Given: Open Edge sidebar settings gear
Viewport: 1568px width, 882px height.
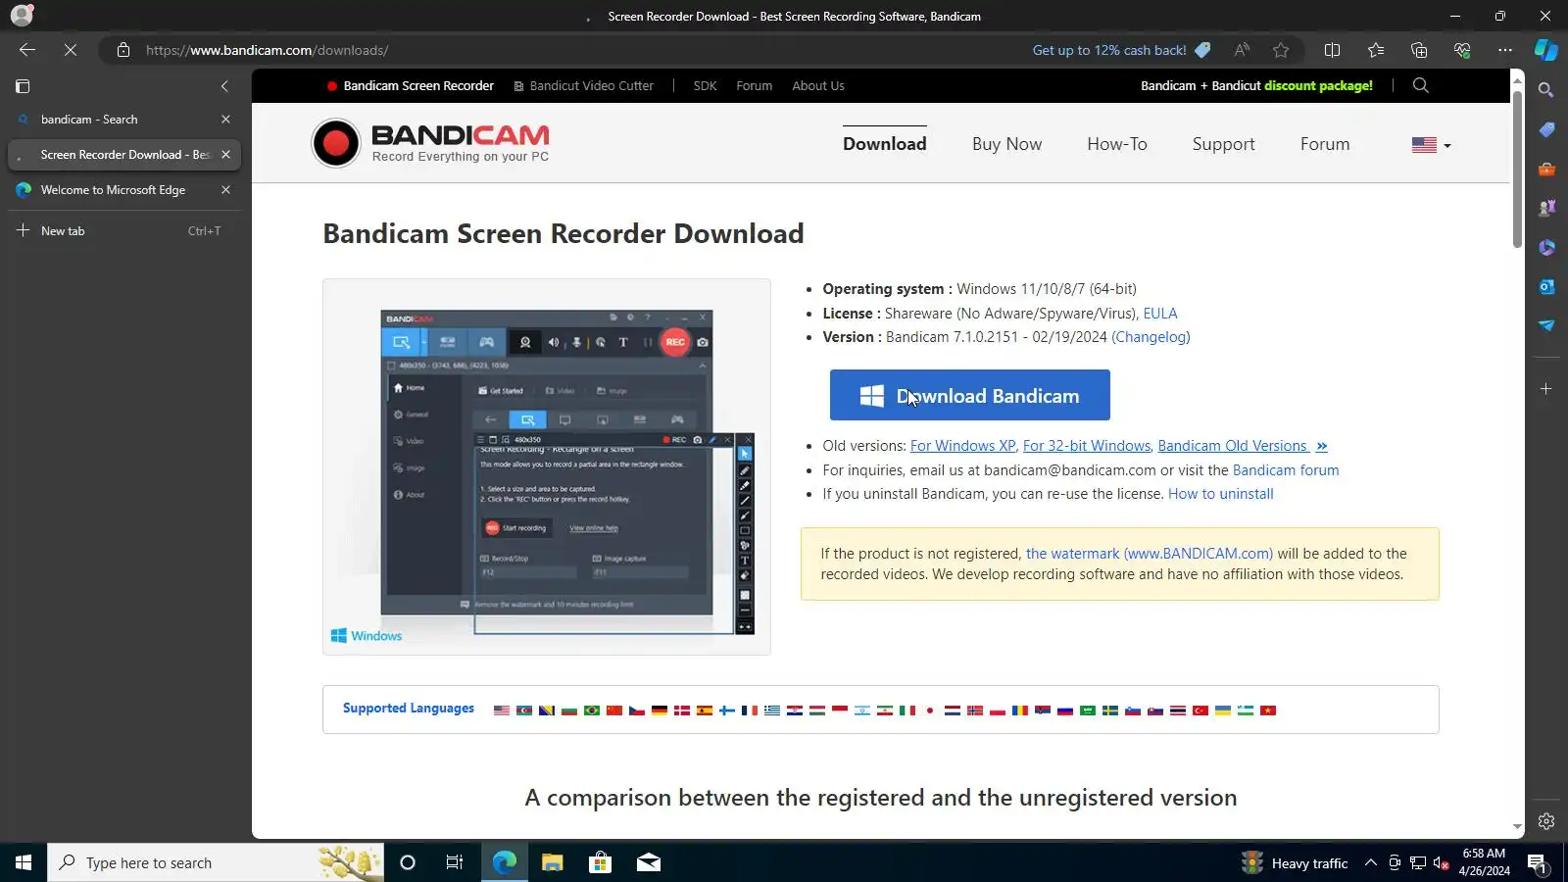Looking at the screenshot, I should (x=1546, y=821).
